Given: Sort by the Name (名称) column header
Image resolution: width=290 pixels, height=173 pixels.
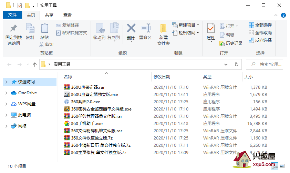Looking at the screenshot, I should pos(68,77).
